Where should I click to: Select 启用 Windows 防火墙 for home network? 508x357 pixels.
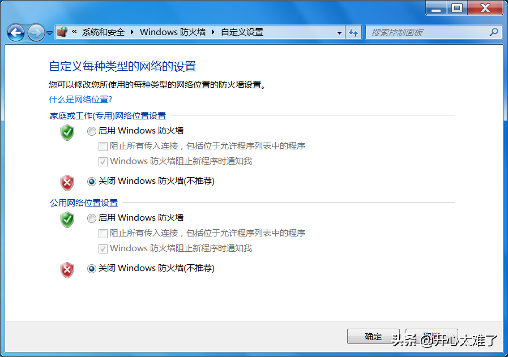point(92,131)
